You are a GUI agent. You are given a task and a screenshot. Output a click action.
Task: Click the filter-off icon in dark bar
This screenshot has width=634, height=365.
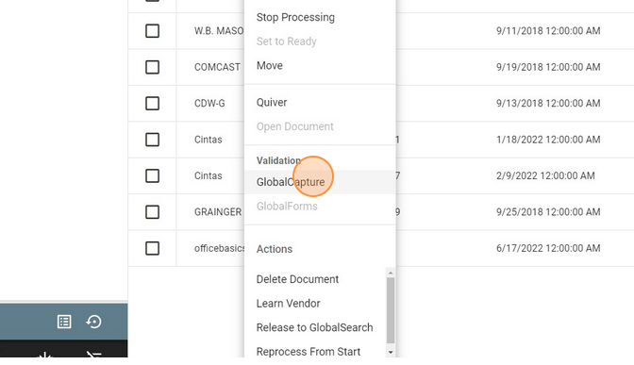point(93,354)
